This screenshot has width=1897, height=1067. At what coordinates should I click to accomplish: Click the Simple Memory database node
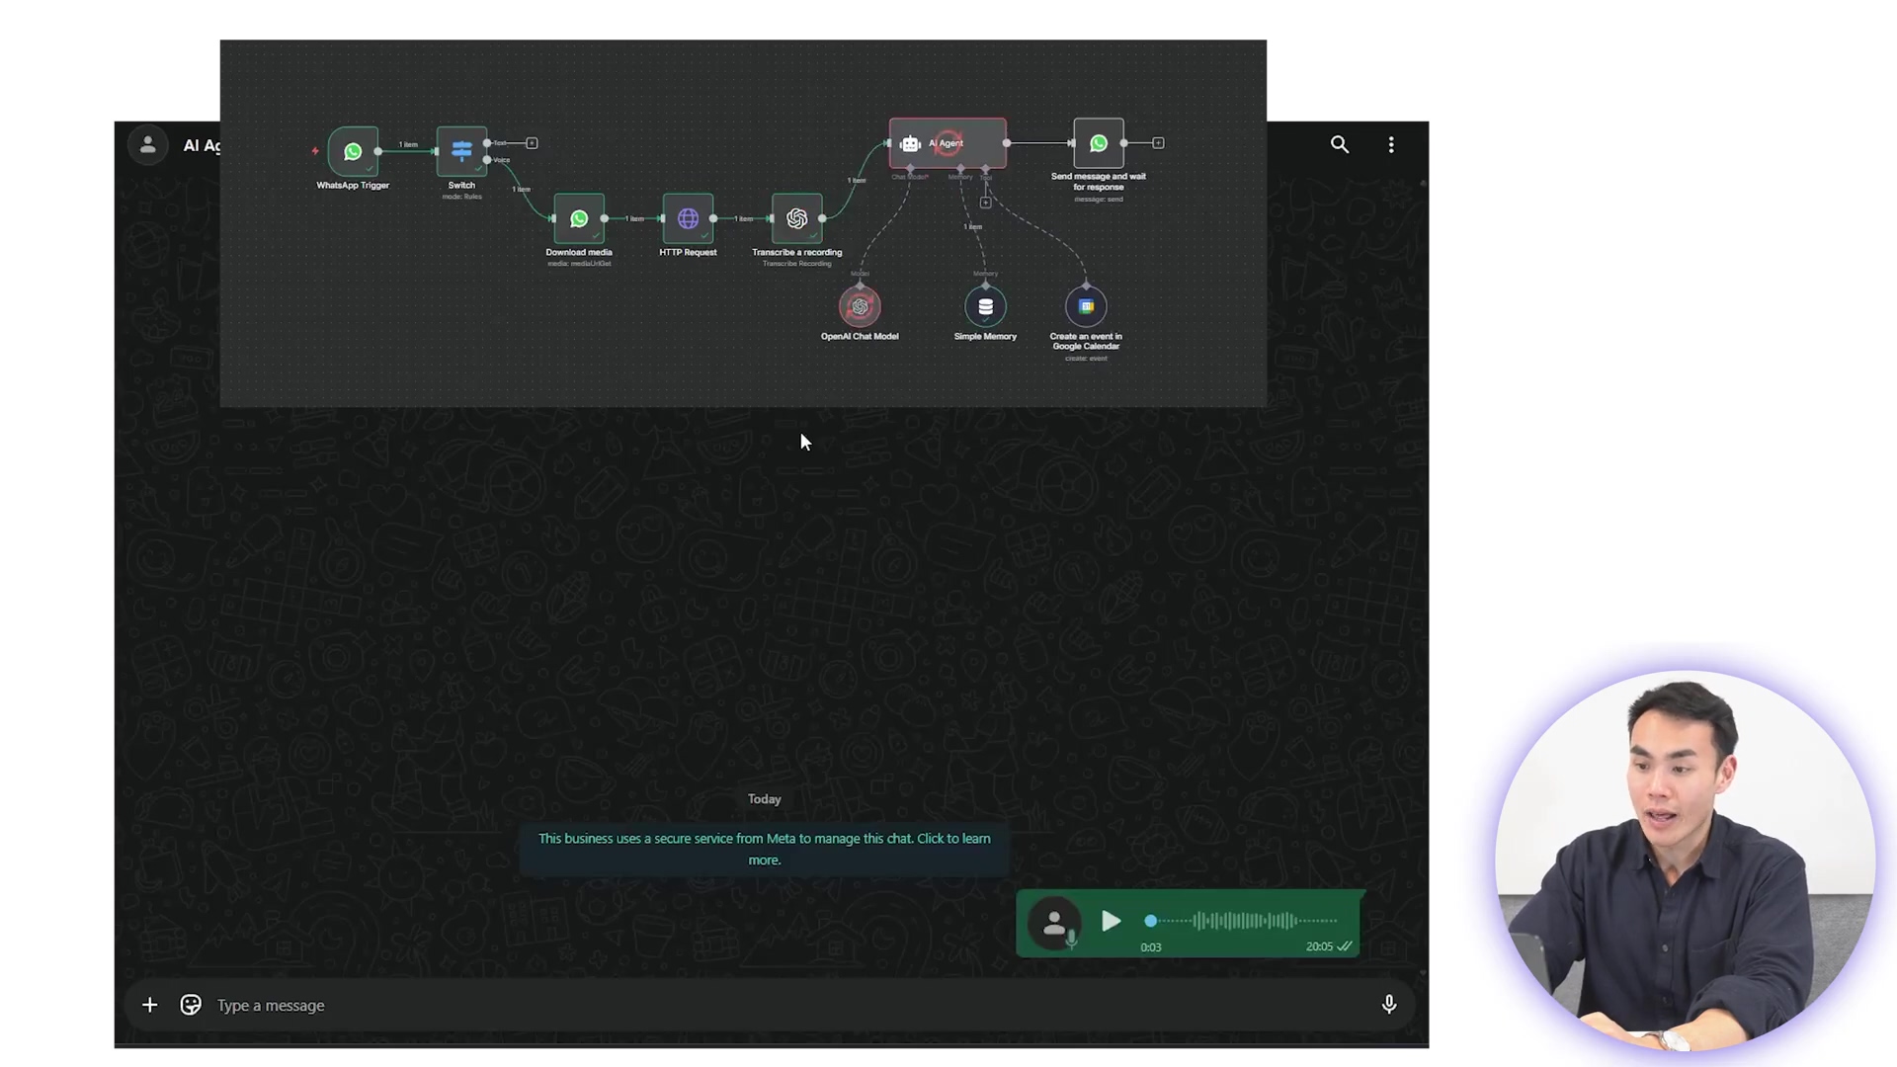coord(985,306)
